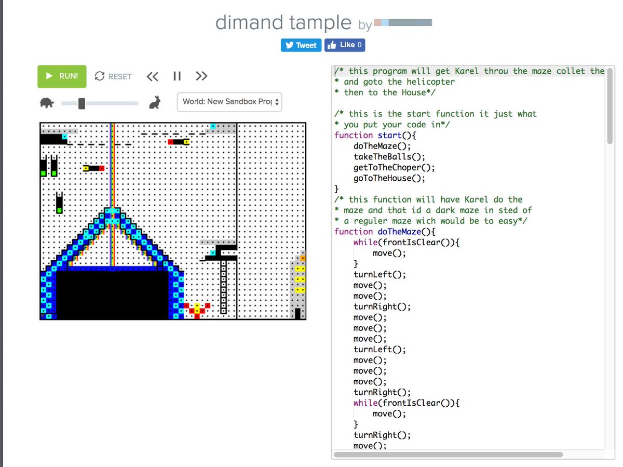Share via the Tweet button
The width and height of the screenshot is (623, 467).
click(301, 45)
